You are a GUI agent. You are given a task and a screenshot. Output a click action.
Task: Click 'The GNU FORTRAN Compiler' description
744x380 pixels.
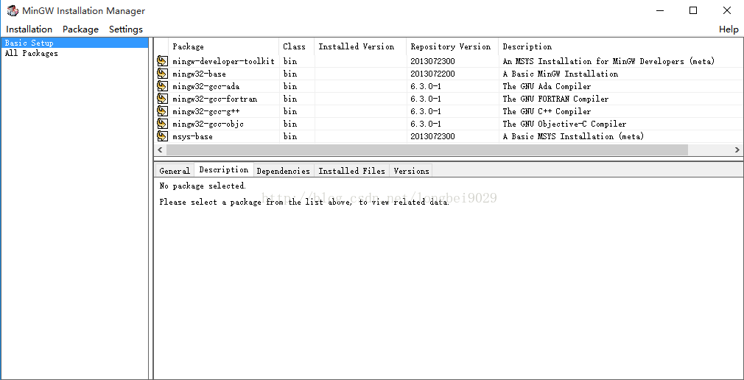(555, 99)
